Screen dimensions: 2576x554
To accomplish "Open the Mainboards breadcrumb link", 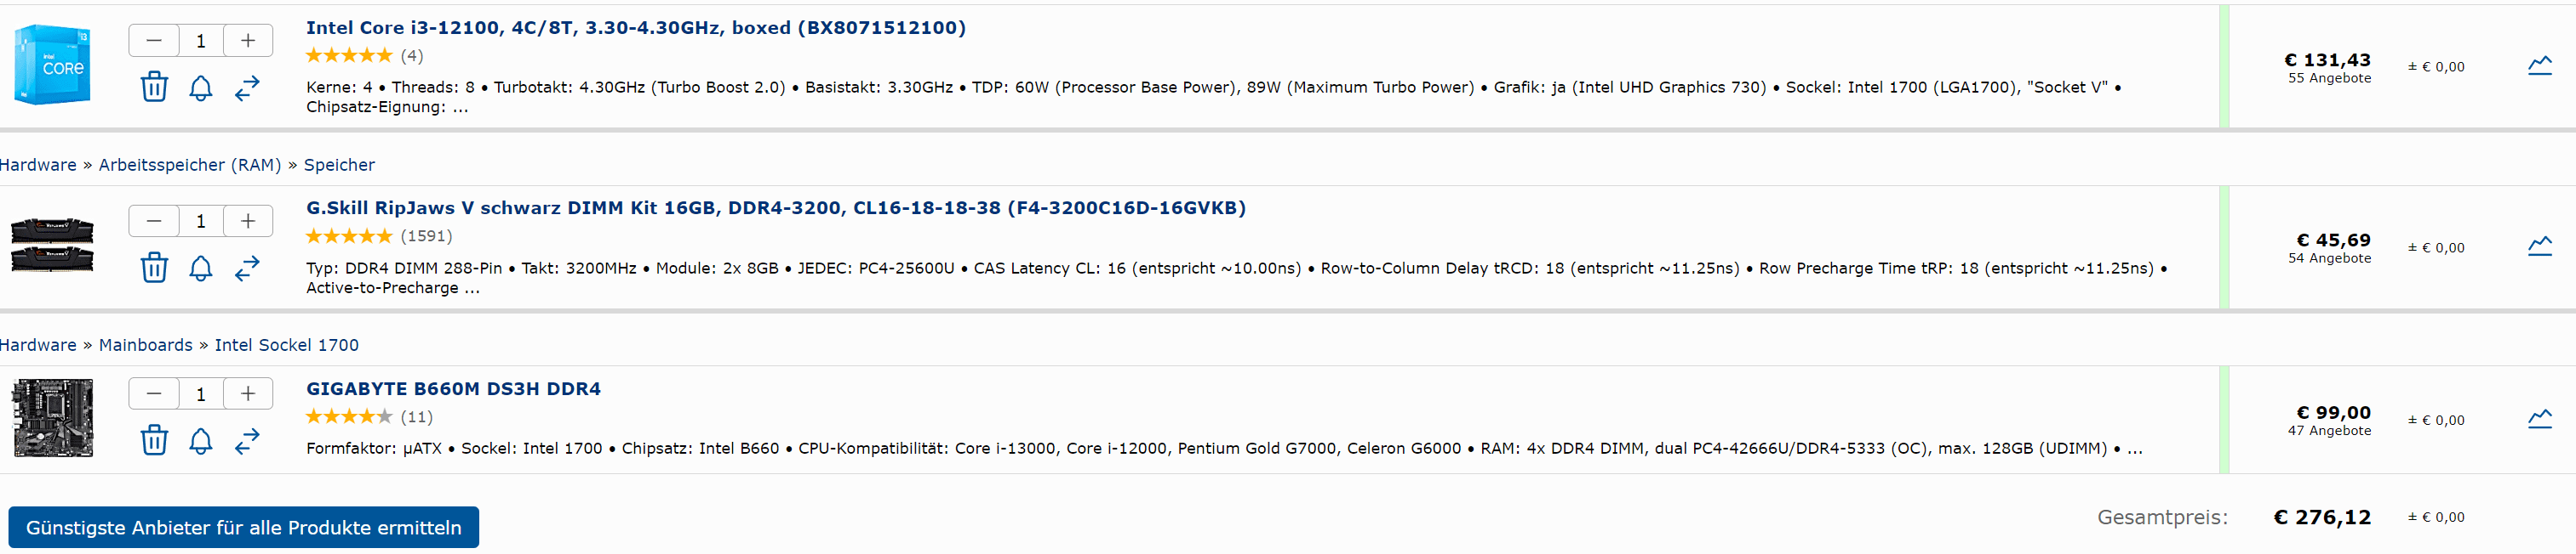I will point(146,344).
